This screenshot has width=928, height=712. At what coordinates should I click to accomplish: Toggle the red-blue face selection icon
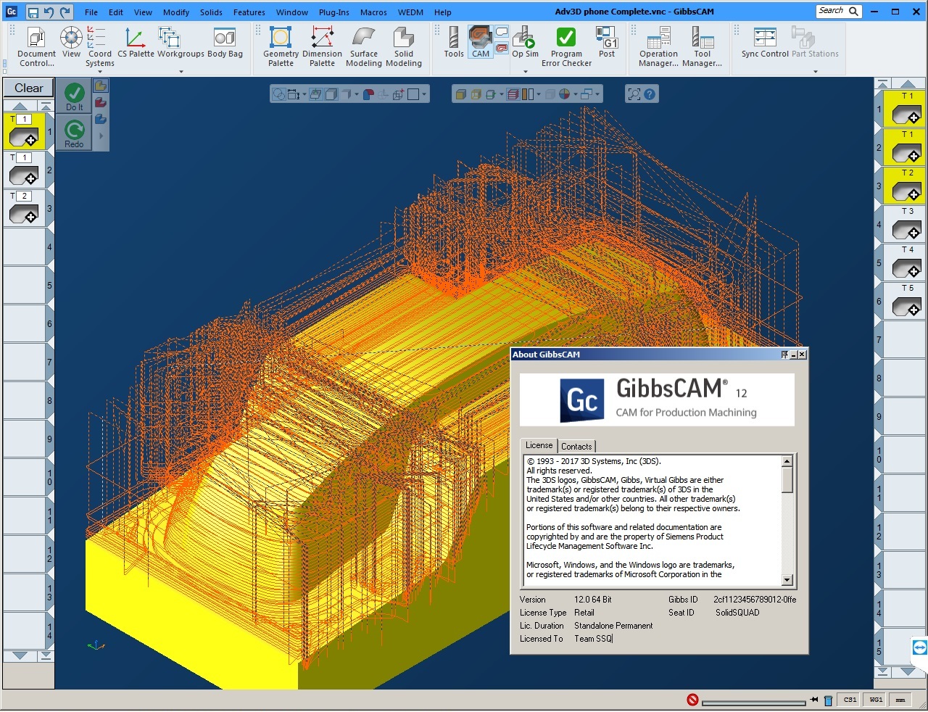(368, 94)
